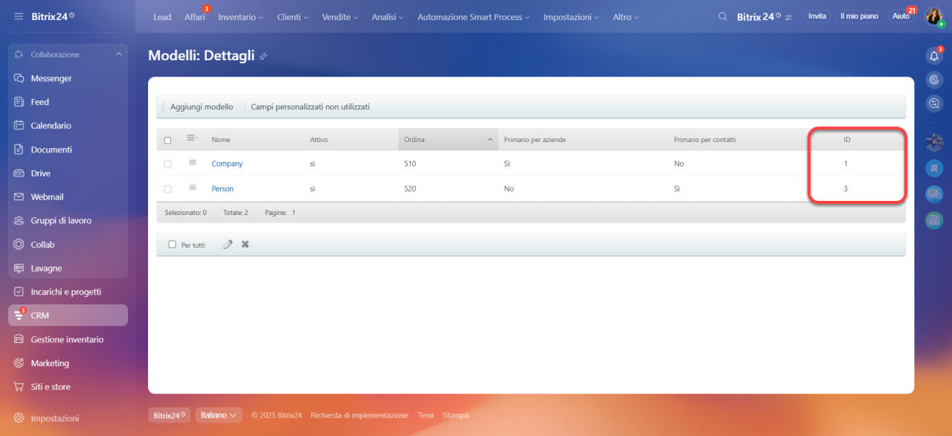Screen dimensions: 952x436
Task: Click the Stampa footer link
Action: pyautogui.click(x=455, y=415)
